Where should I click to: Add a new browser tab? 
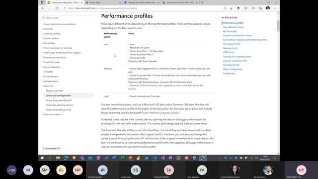coord(202,2)
